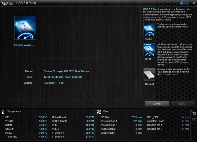The width and height of the screenshot is (197, 142).
Task: Click the Size: field label
Action: coord(30,77)
